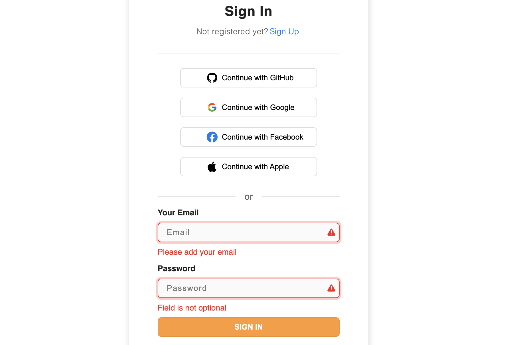
Task: Click inside the Email input field
Action: point(242,232)
